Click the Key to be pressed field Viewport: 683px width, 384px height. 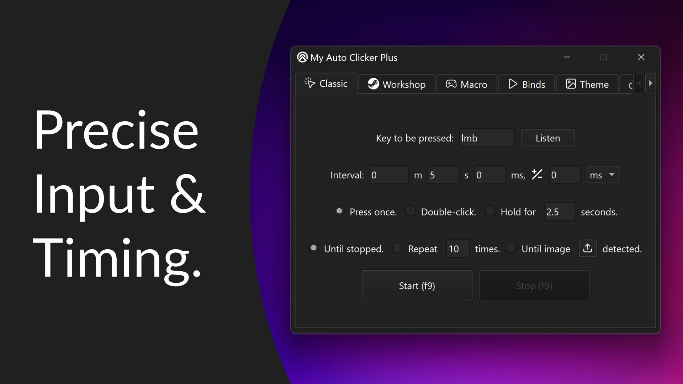pos(486,138)
